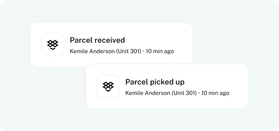Click blank white area right of Parcel received title
Image resolution: width=279 pixels, height=131 pixels.
pos(157,40)
